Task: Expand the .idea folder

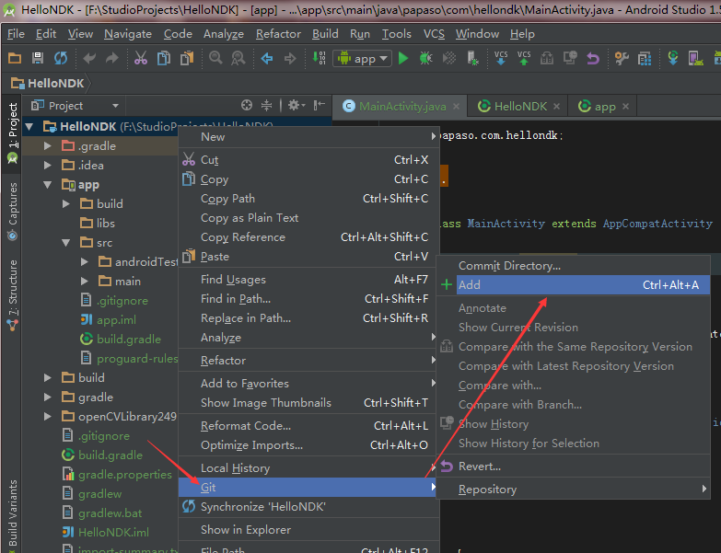Action: (x=48, y=166)
